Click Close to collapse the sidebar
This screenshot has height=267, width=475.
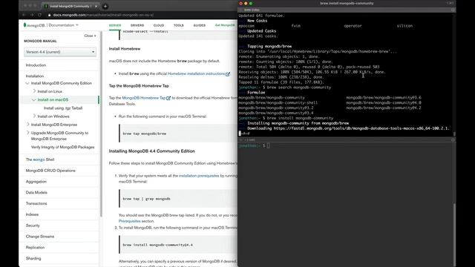90,36
